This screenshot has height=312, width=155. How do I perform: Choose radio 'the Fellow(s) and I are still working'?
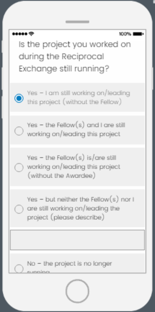coord(19,131)
